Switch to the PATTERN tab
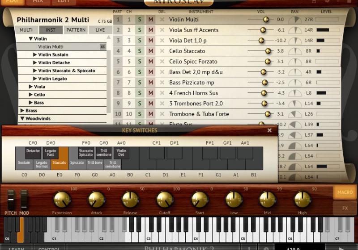 [x=76, y=30]
